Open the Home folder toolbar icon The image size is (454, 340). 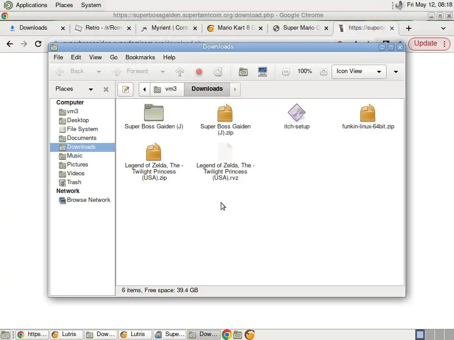coord(243,71)
